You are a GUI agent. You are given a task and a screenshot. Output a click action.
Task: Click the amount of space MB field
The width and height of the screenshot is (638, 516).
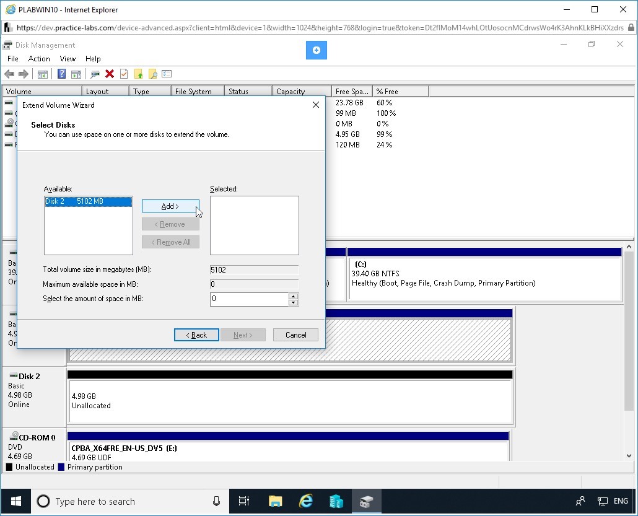[249, 299]
